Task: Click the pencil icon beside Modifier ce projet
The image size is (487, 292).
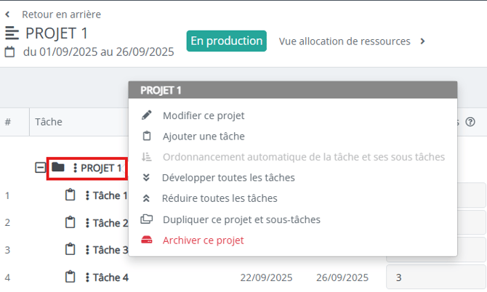Action: pos(147,115)
